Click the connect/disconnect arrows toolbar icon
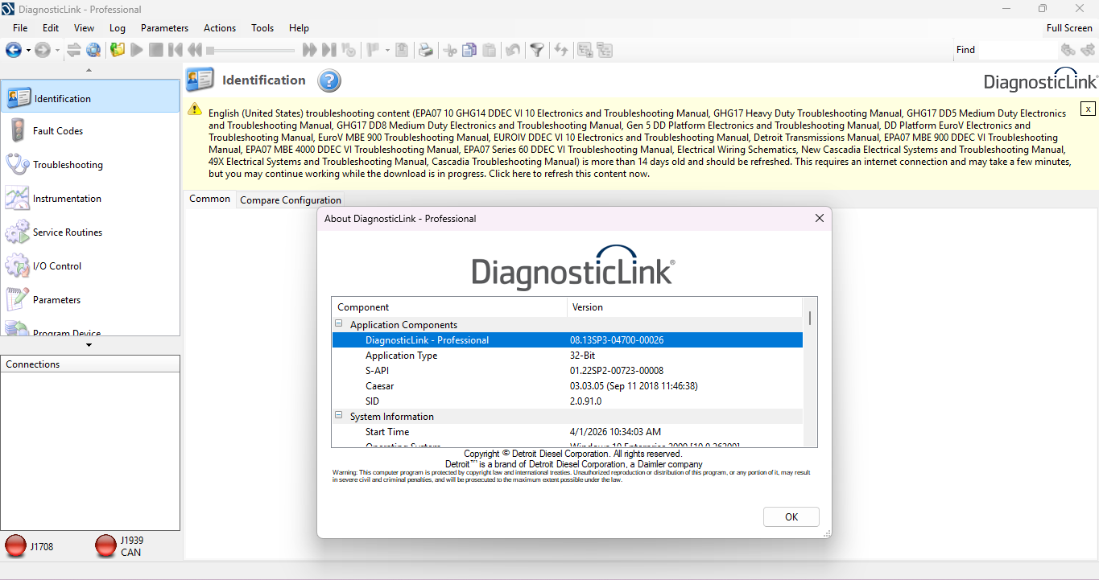The height and width of the screenshot is (580, 1099). pos(74,50)
